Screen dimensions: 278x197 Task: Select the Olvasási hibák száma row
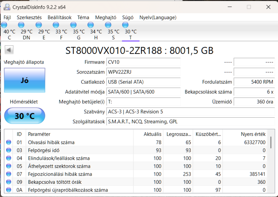tap(136, 142)
